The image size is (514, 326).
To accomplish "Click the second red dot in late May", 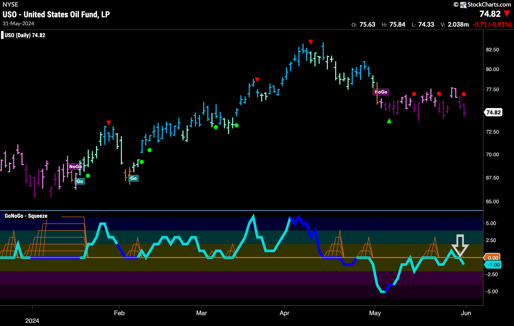I will pyautogui.click(x=439, y=94).
